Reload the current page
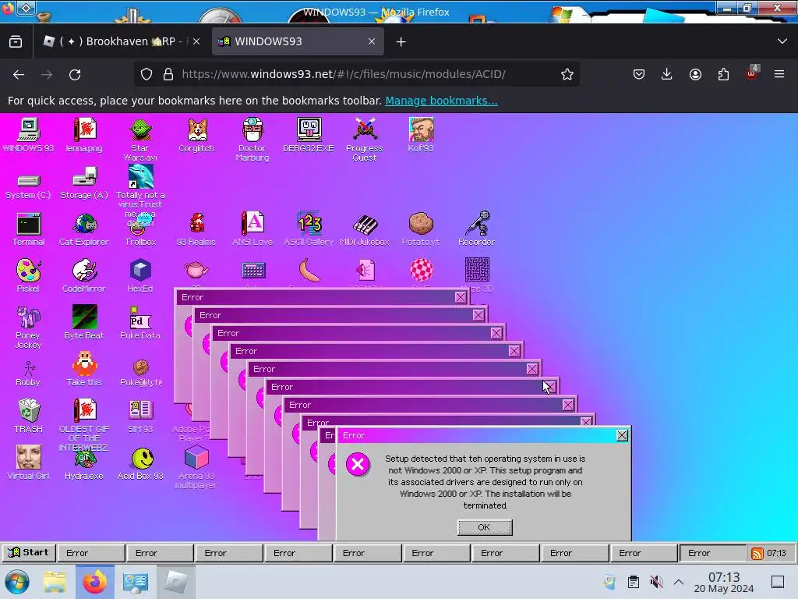 pos(75,74)
